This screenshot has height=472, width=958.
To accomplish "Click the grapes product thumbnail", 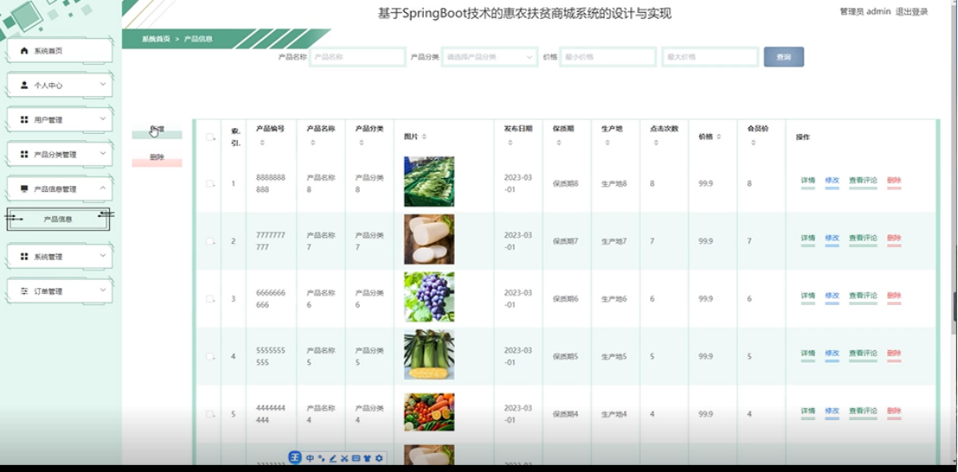I will [429, 297].
